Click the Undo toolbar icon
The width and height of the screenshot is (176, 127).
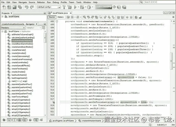pyautogui.click(x=27, y=7)
